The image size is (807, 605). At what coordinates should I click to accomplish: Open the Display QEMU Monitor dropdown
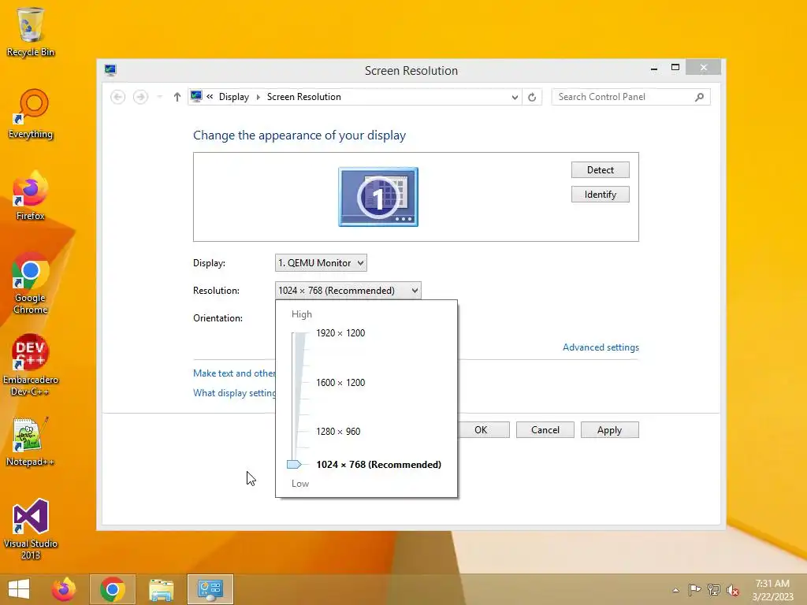click(322, 263)
